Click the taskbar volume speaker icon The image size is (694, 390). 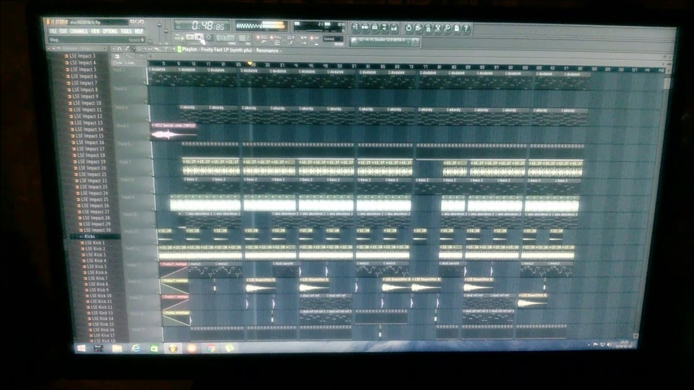pos(609,344)
